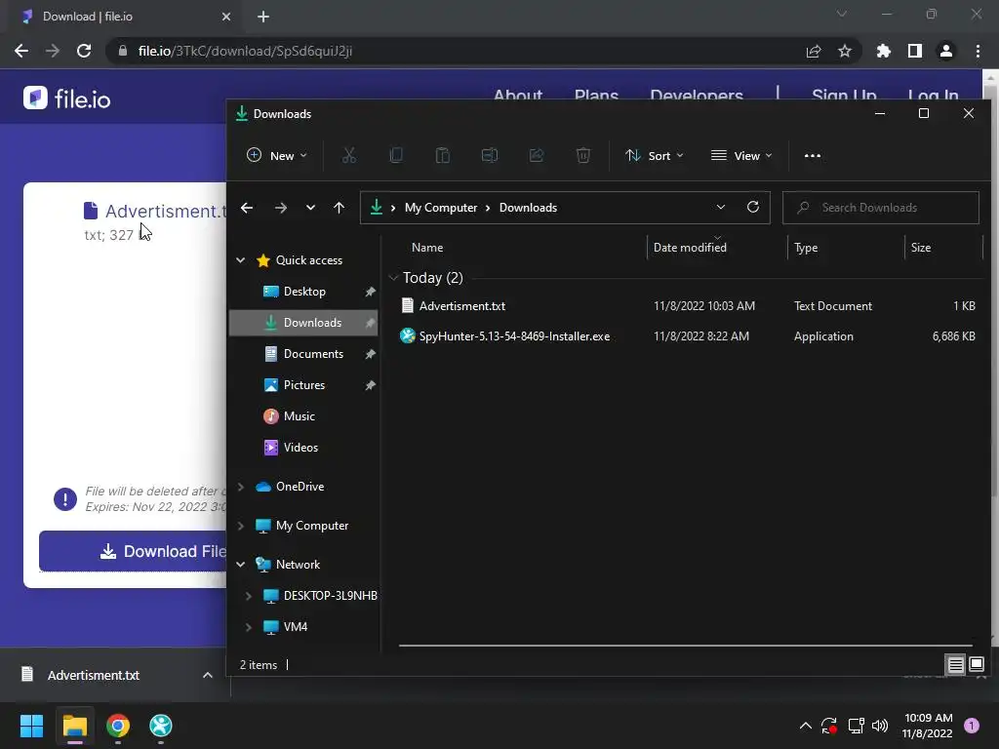999x749 pixels.
Task: Open Chrome extensions puzzle icon
Action: [884, 51]
